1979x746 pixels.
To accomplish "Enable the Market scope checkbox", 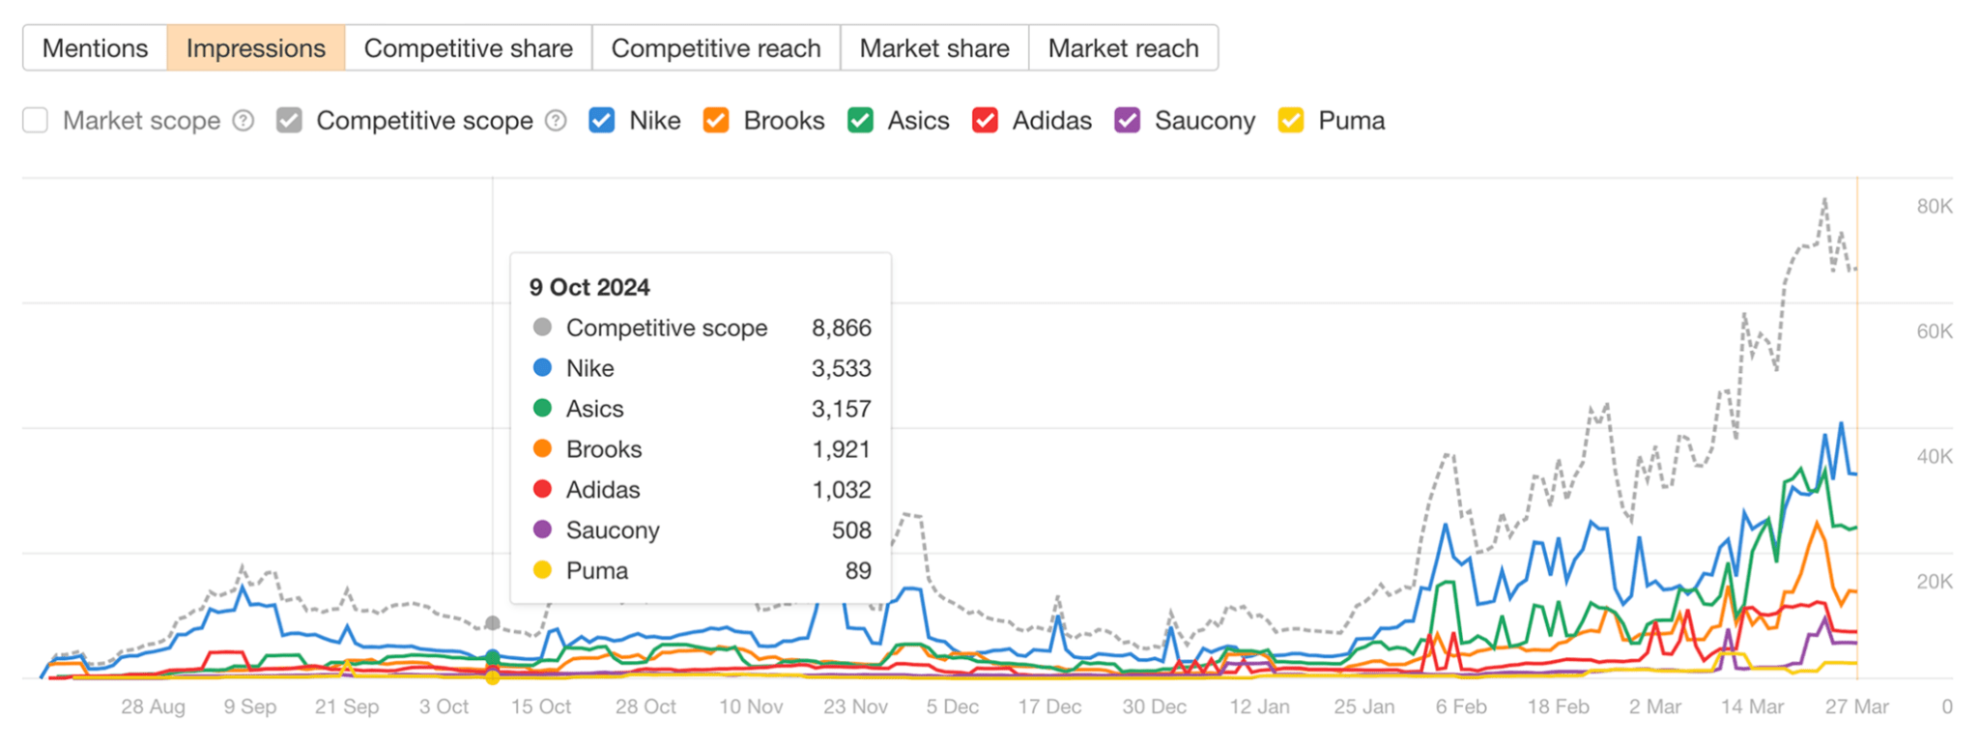I will click(x=36, y=121).
